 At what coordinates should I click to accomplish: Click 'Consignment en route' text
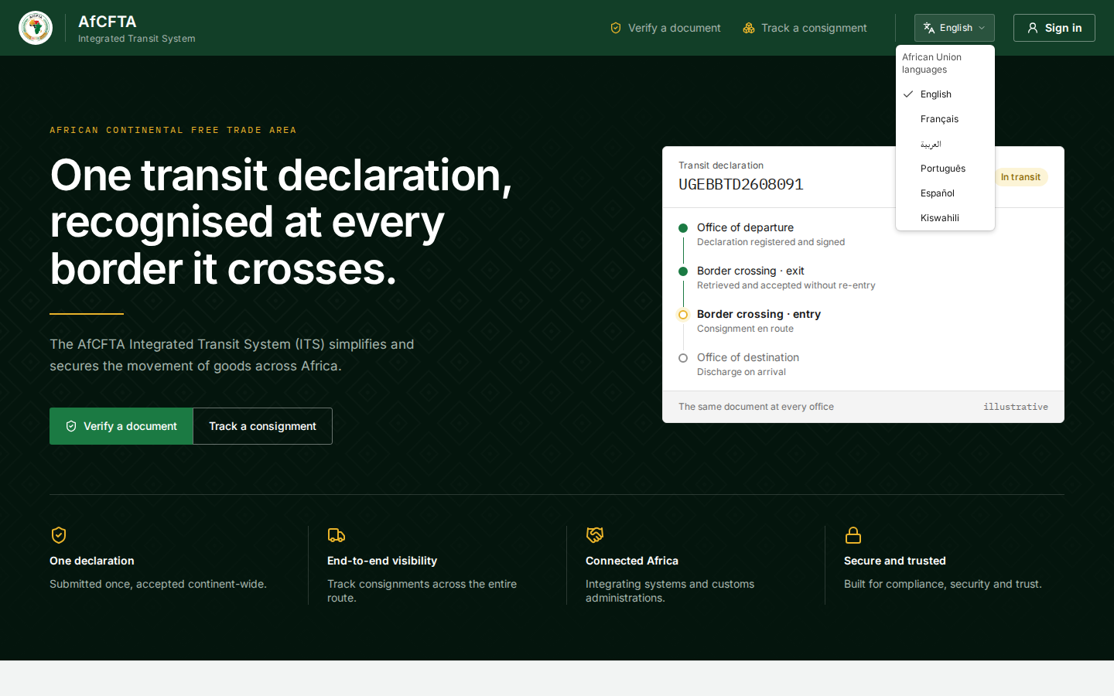pyautogui.click(x=745, y=329)
